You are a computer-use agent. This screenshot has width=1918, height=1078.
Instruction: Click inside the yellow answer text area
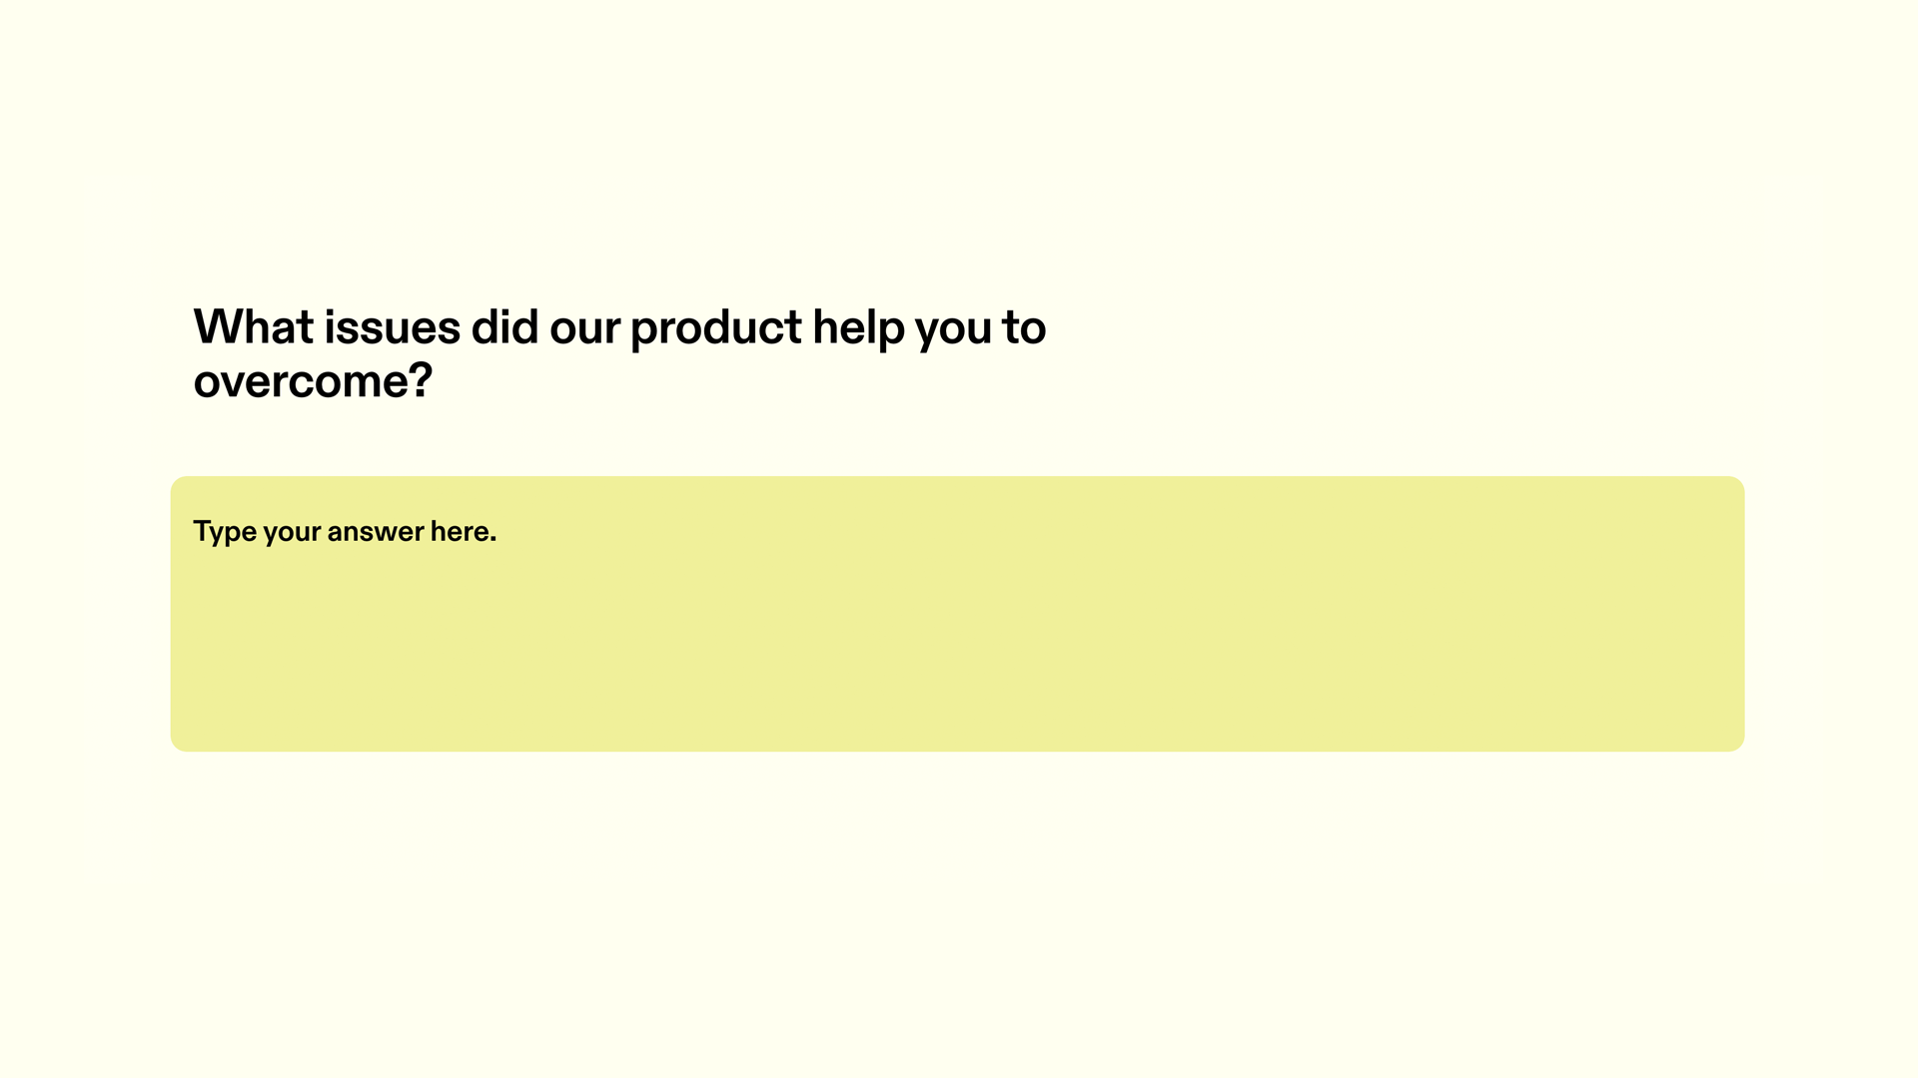[x=957, y=614]
